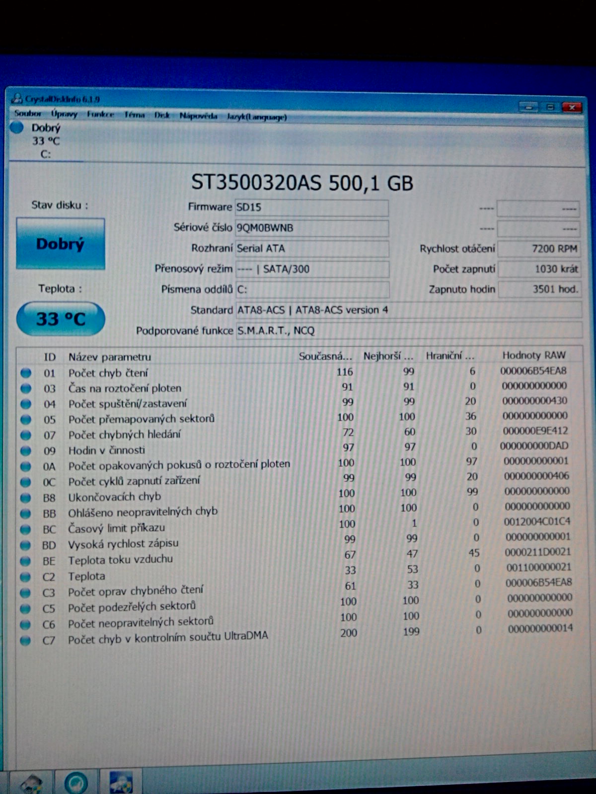Click status icon for Časový limit příkazu
The image size is (596, 794).
coord(25,529)
